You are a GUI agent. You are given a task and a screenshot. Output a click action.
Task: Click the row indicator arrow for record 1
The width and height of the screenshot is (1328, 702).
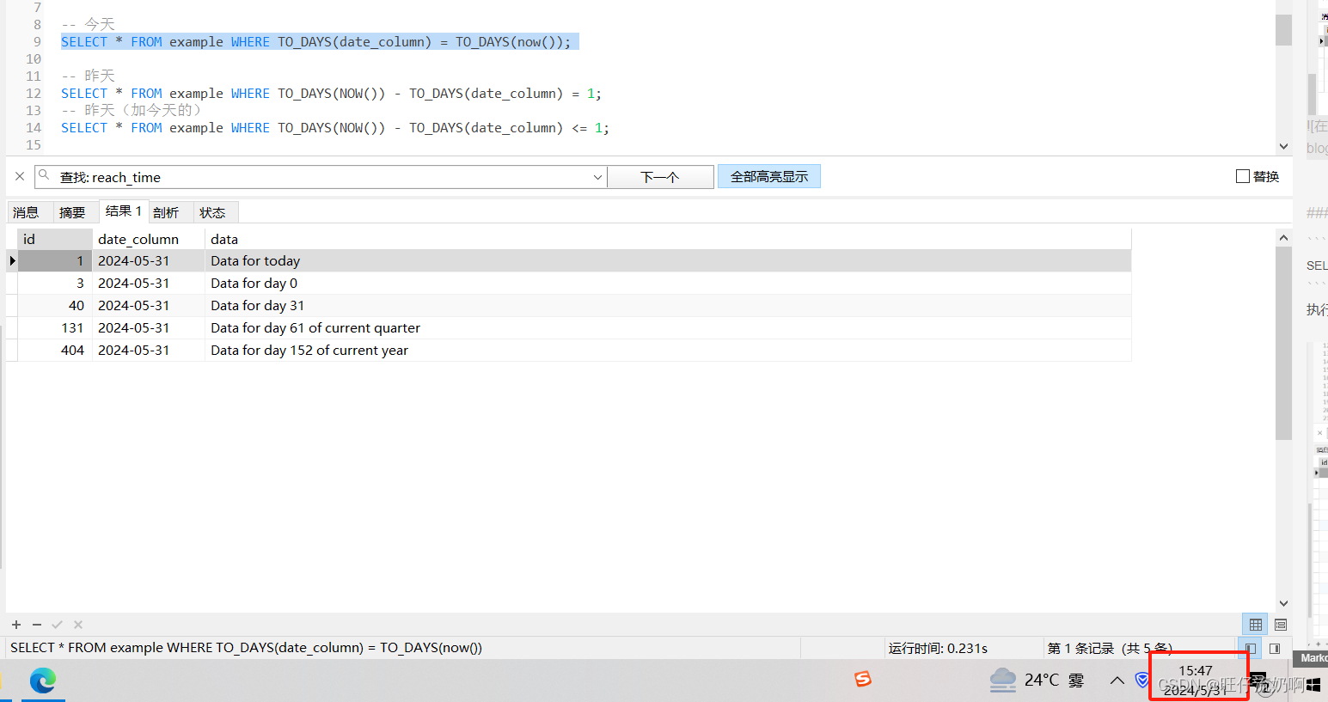[x=12, y=260]
